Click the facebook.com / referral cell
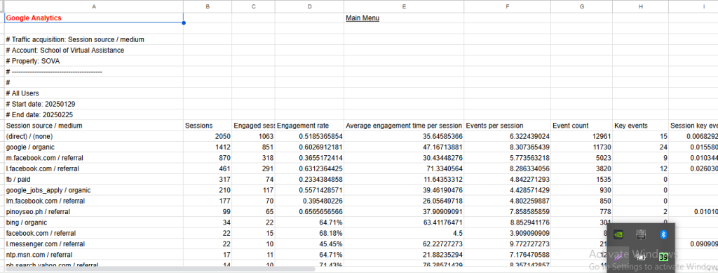Viewport: 718px width, 273px height. click(94, 233)
